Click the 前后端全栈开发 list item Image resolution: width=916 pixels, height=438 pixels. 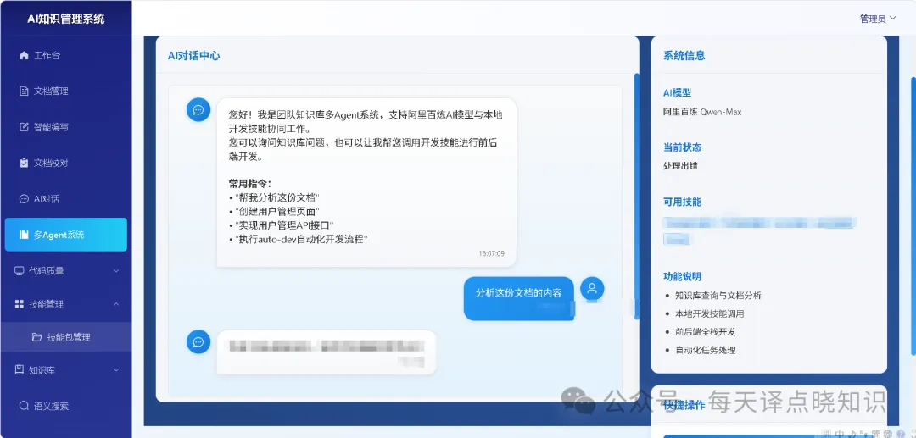click(x=705, y=332)
